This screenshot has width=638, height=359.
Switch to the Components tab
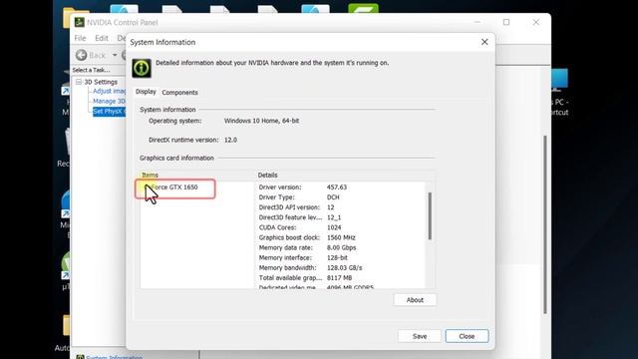(179, 93)
